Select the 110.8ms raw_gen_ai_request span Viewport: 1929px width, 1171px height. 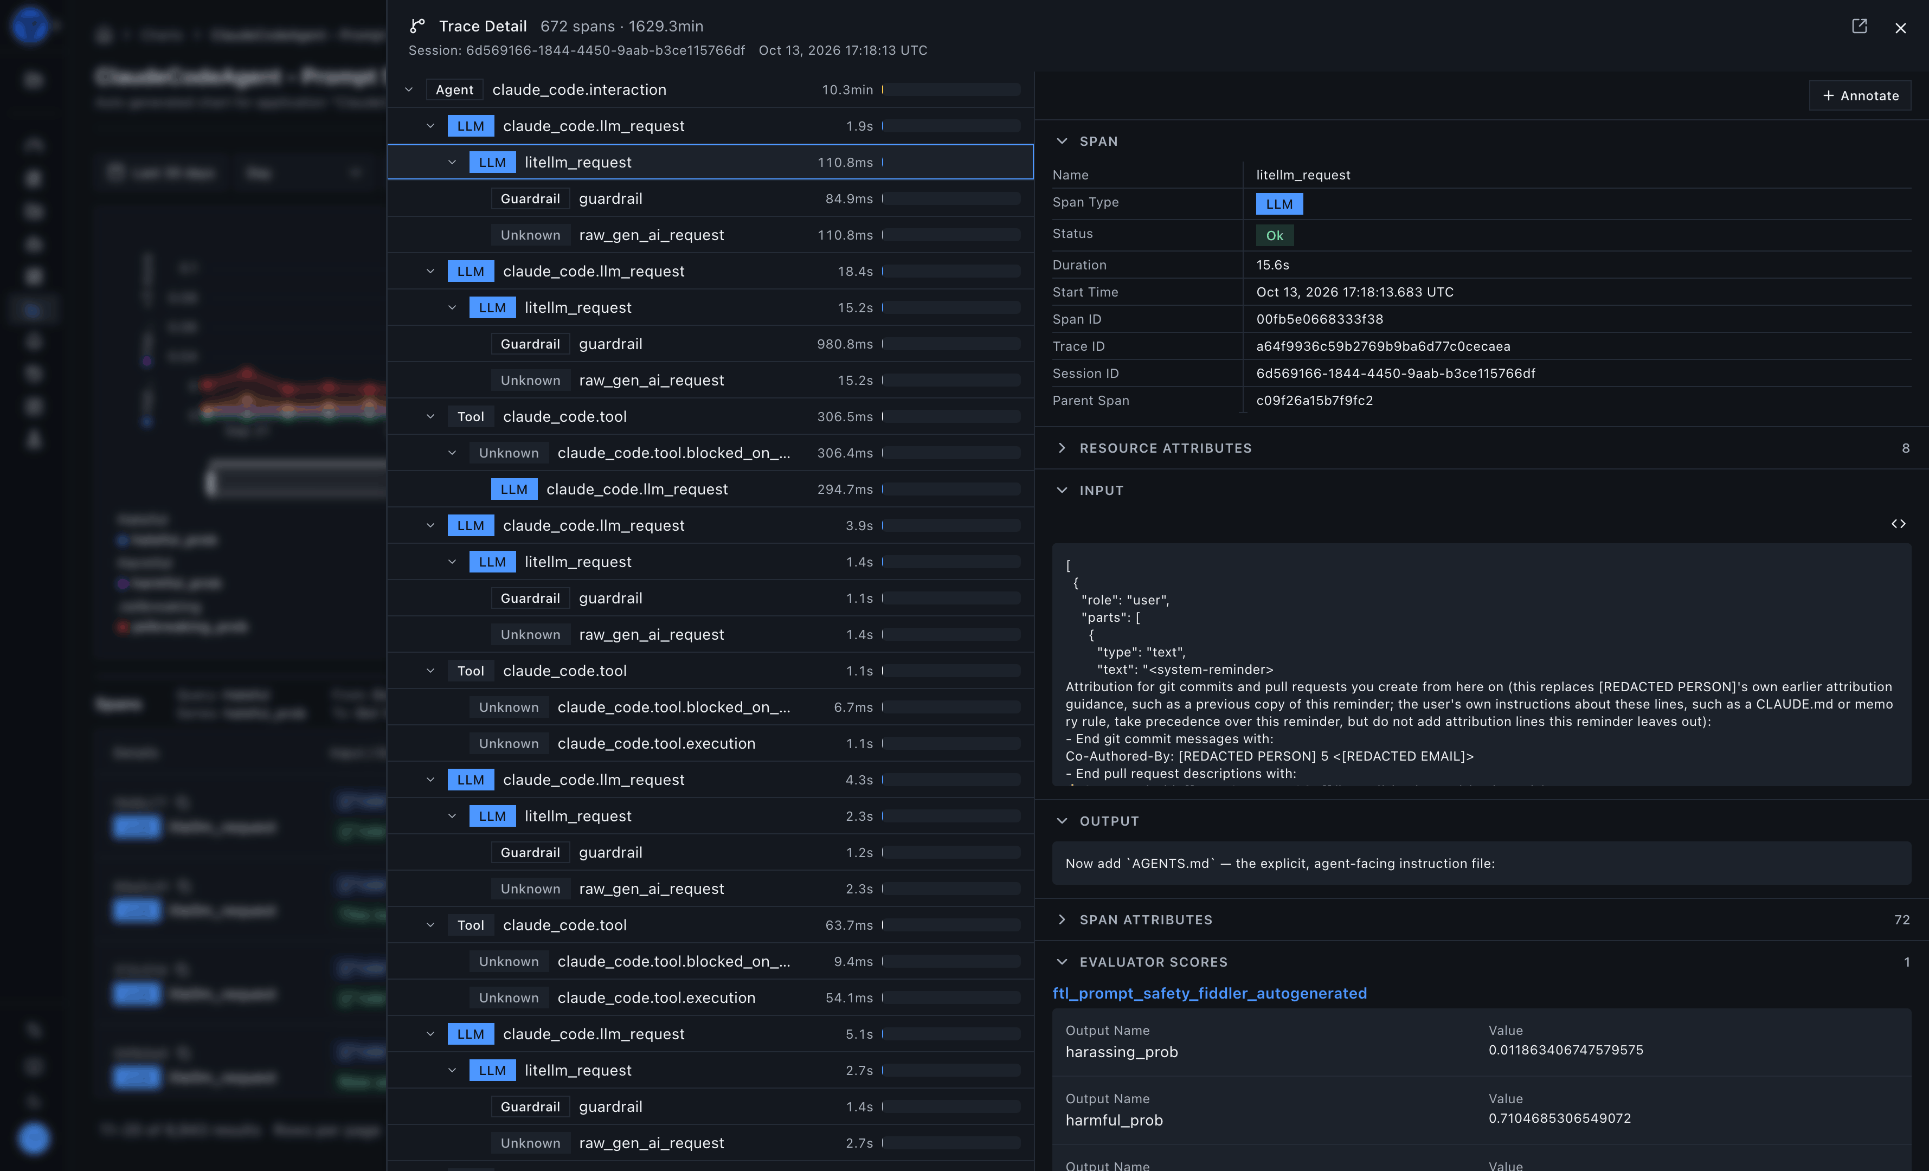(x=711, y=235)
